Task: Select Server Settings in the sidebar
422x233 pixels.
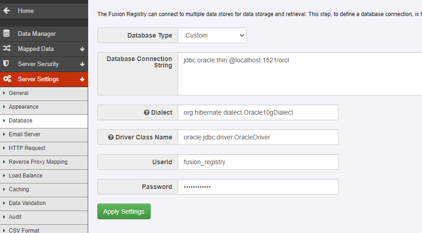Action: point(44,79)
